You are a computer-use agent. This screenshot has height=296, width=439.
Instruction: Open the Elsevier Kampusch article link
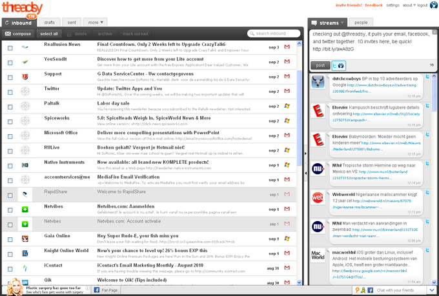click(x=376, y=117)
